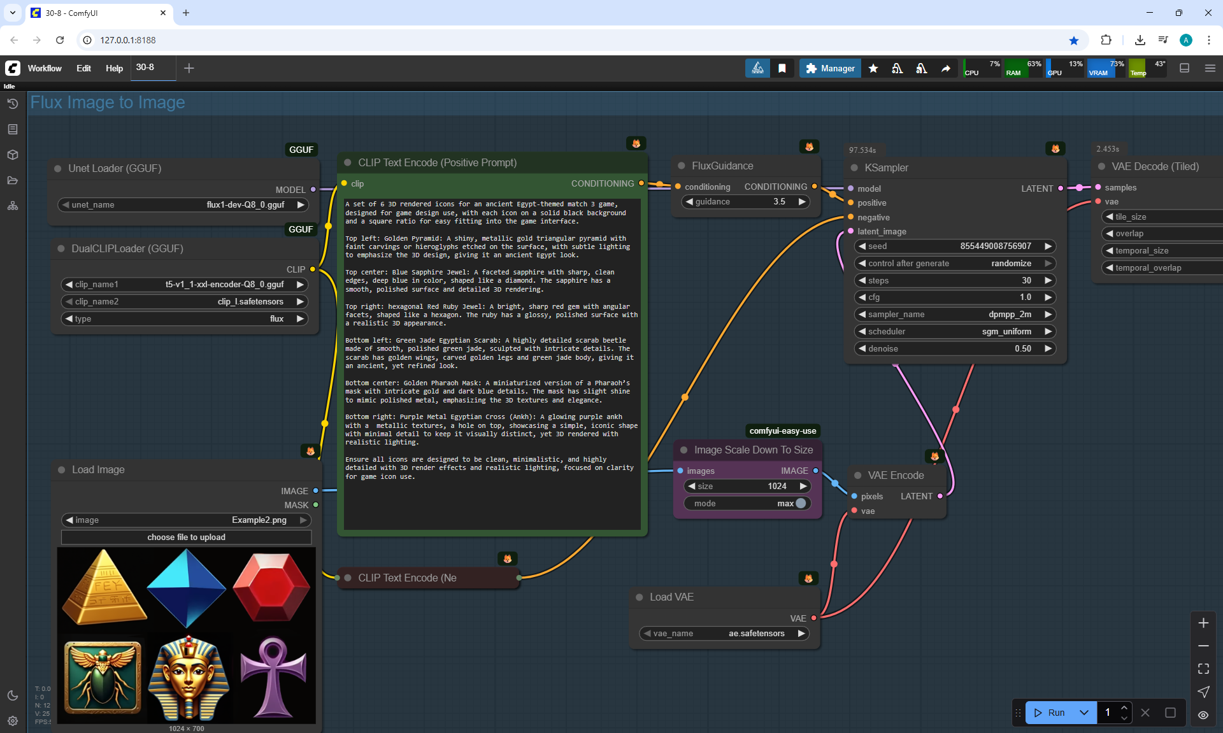Open the sampler_name dpmpp_2m dropdown
Viewport: 1223px width, 733px height.
point(954,315)
